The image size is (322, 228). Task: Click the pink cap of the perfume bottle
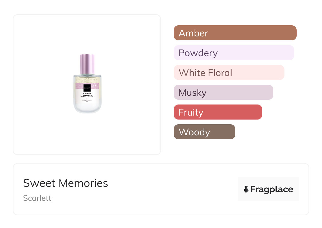87,63
